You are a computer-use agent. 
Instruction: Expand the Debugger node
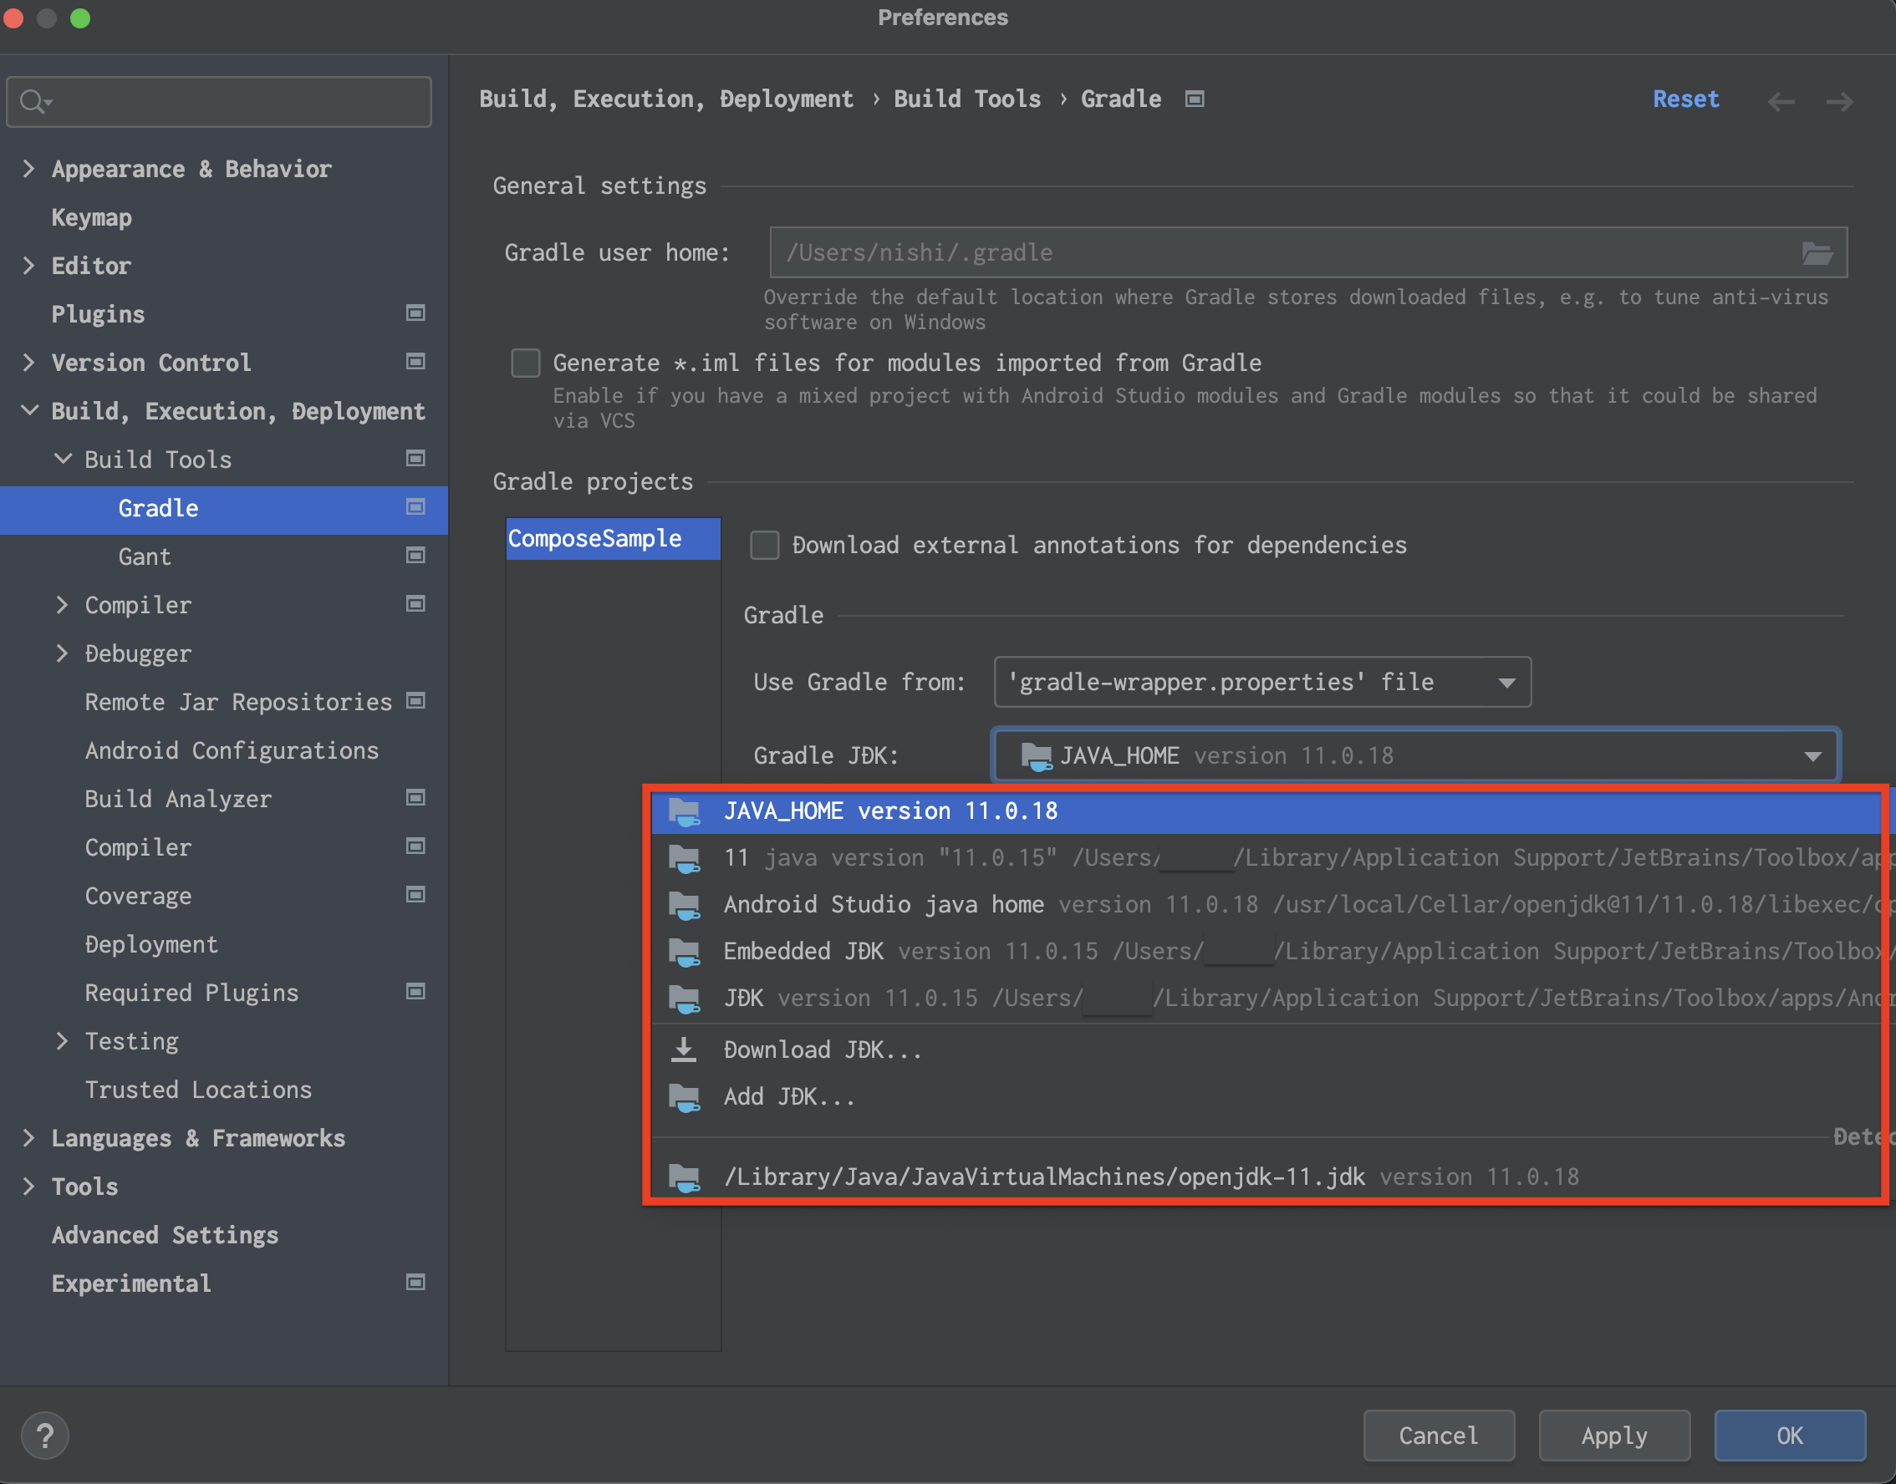click(62, 653)
